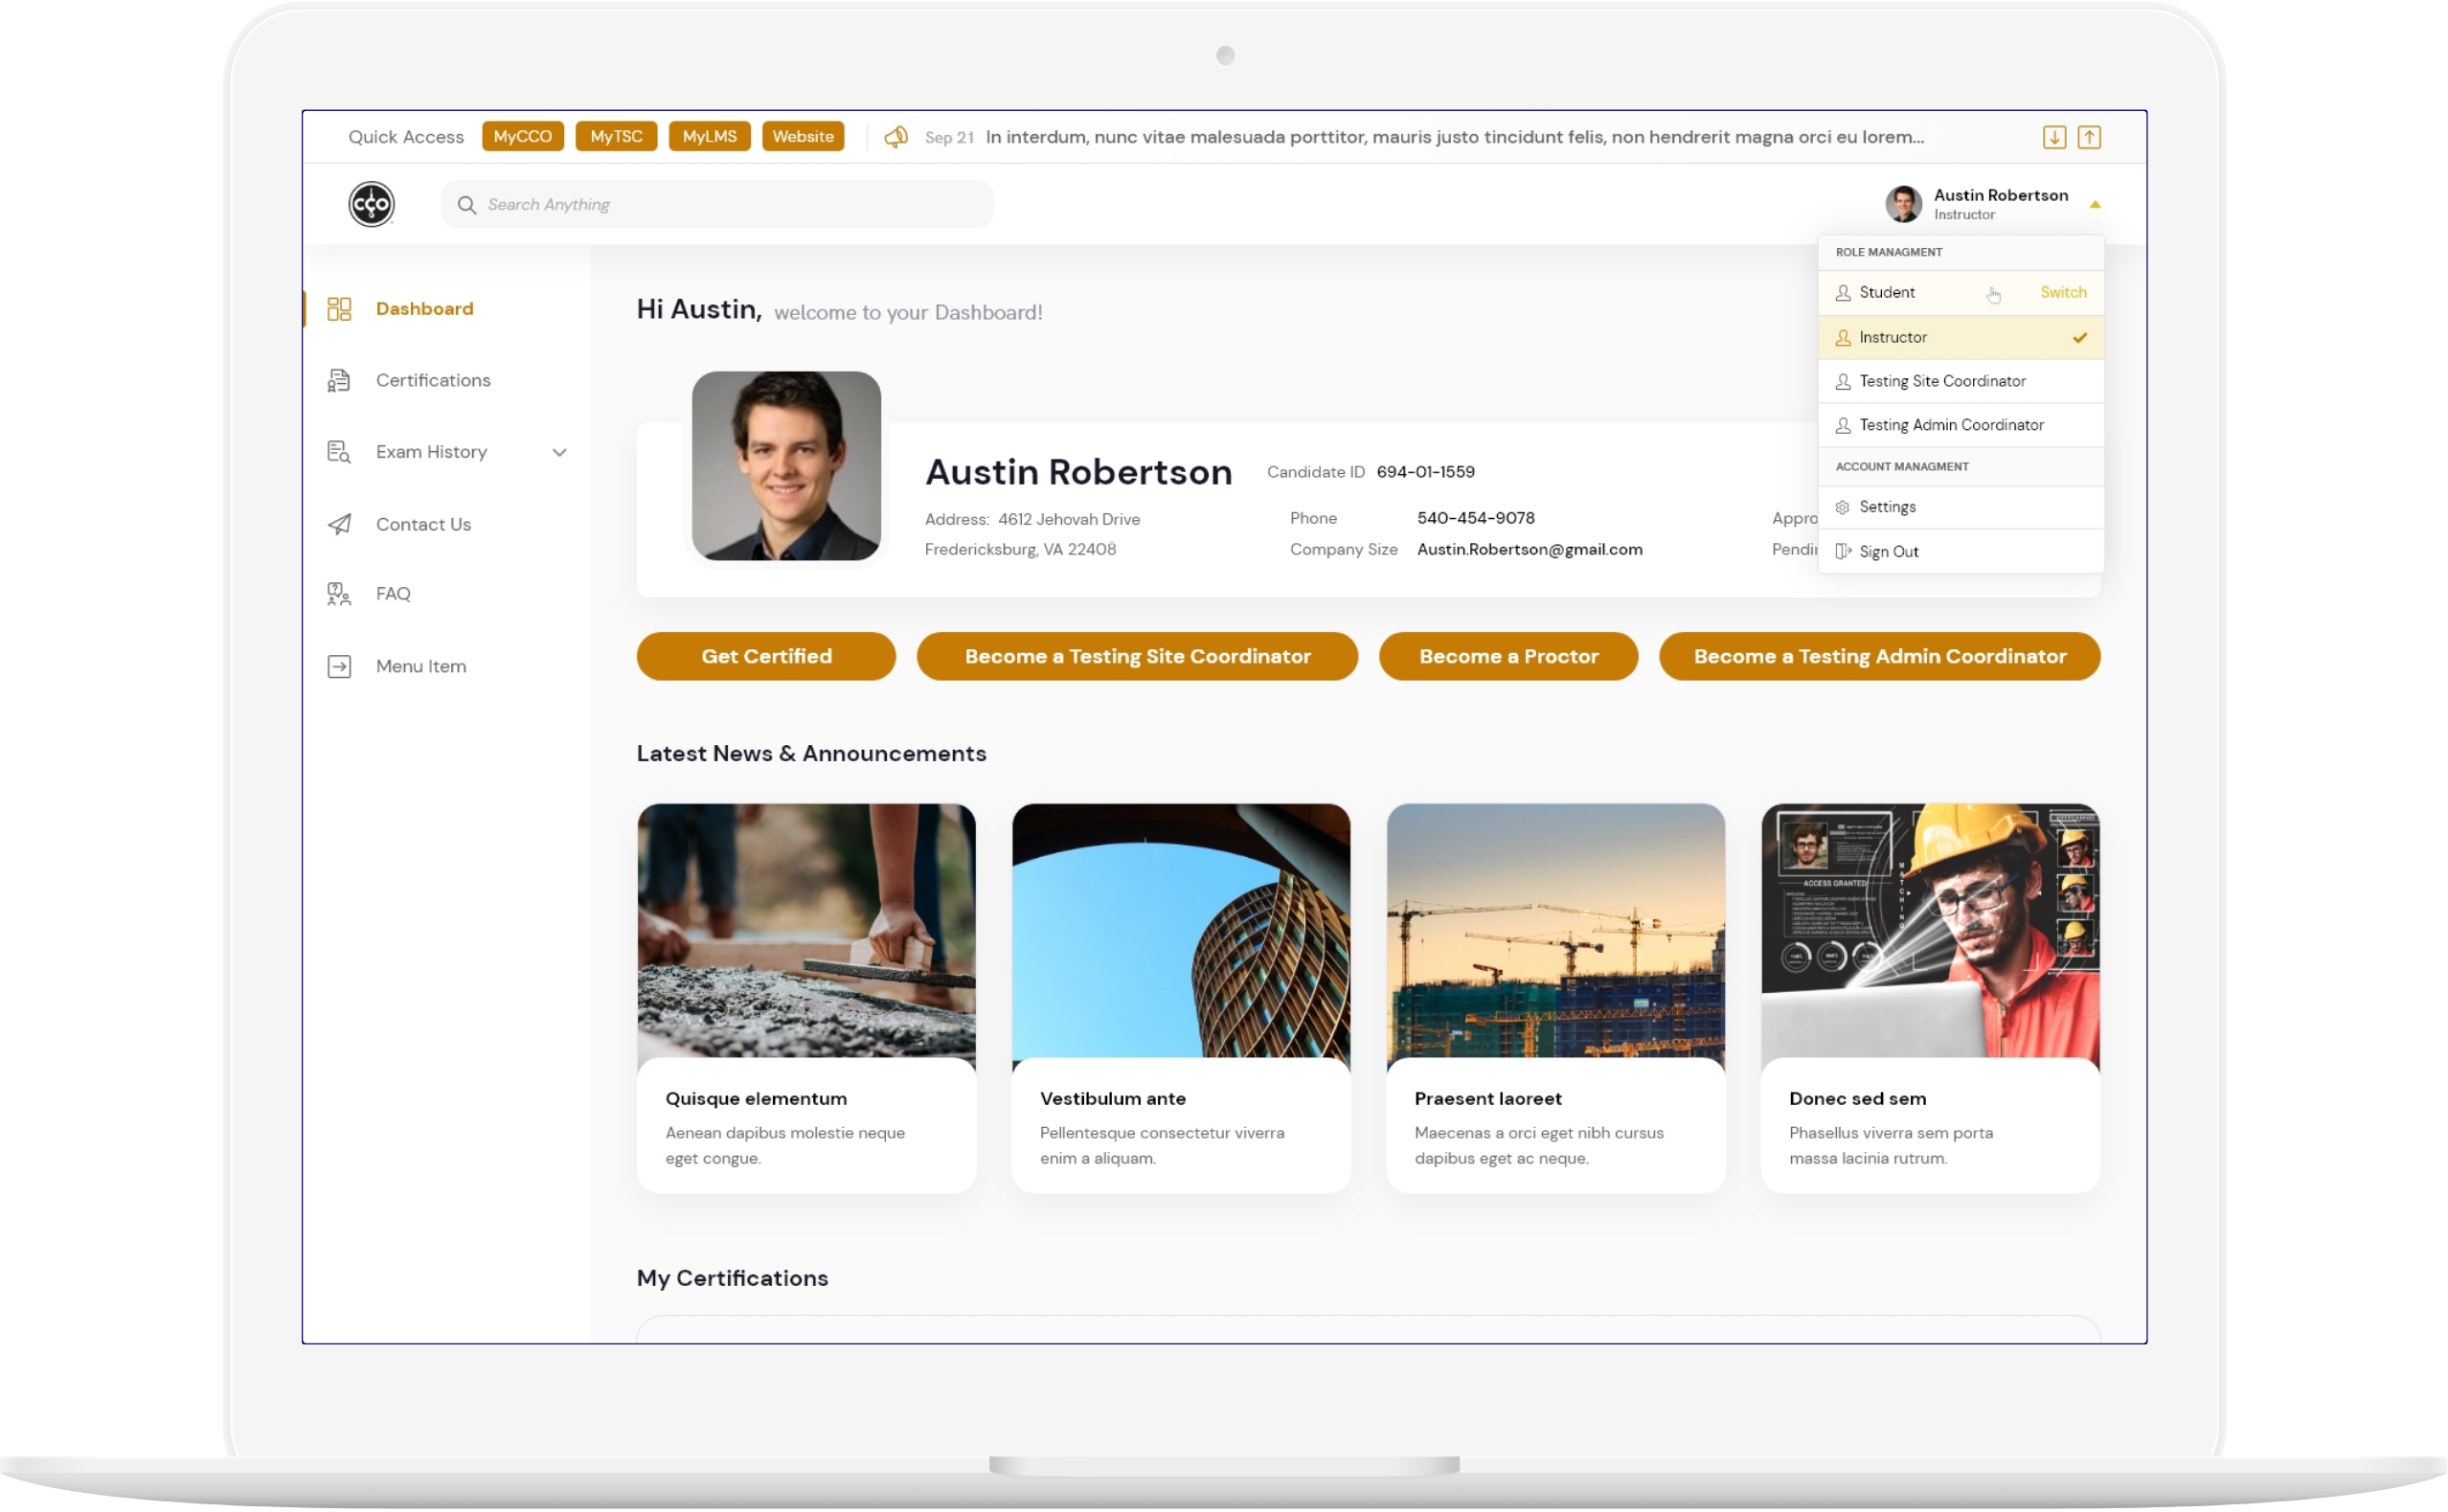The height and width of the screenshot is (1512, 2448).
Task: Click the FAQ sidebar icon
Action: pos(339,594)
